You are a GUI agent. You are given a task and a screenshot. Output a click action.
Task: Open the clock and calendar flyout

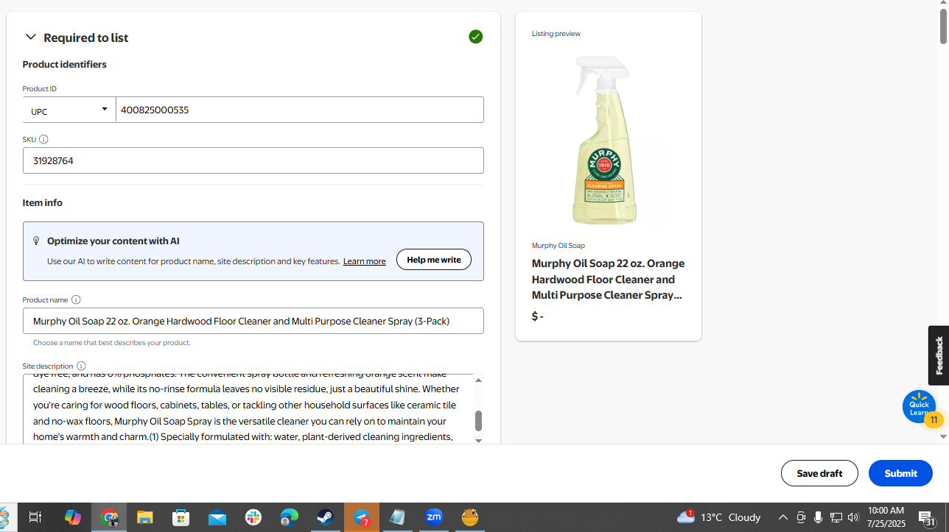pos(886,517)
